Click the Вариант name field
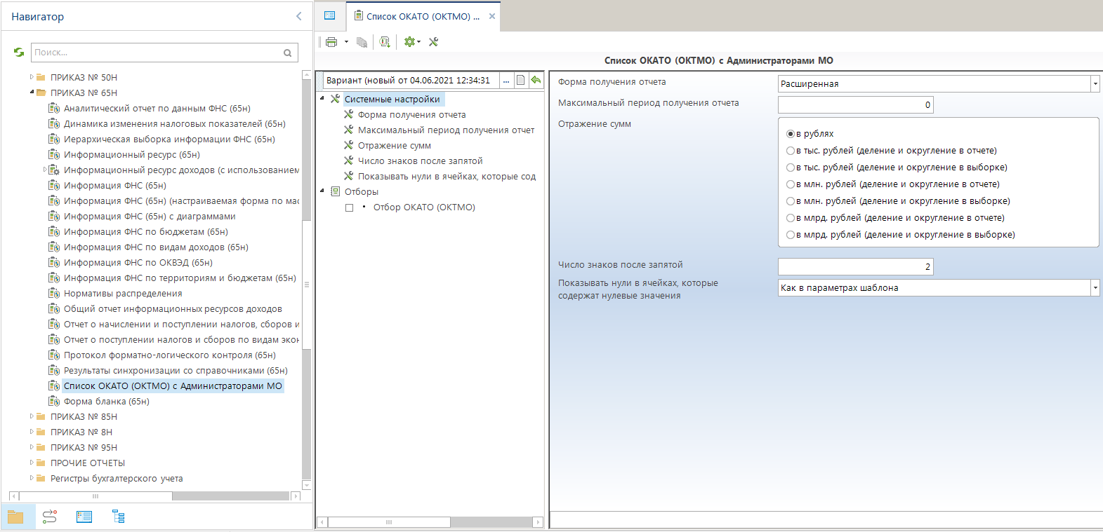The width and height of the screenshot is (1103, 532). click(411, 81)
